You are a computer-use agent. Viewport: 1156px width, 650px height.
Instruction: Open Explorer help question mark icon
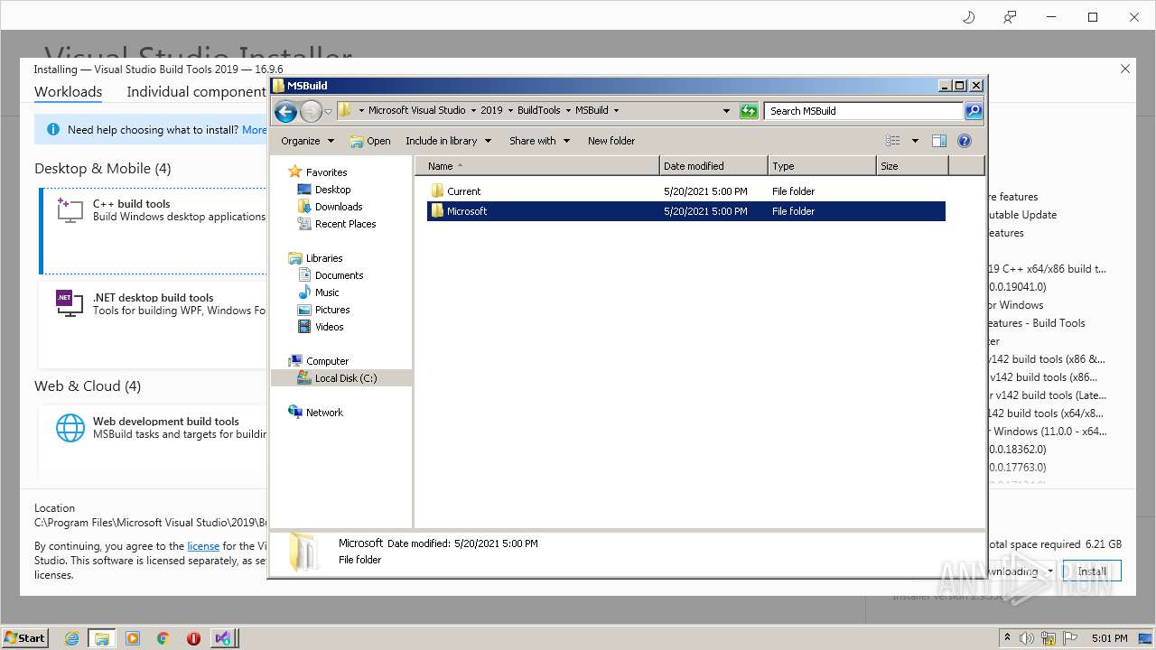click(x=965, y=141)
